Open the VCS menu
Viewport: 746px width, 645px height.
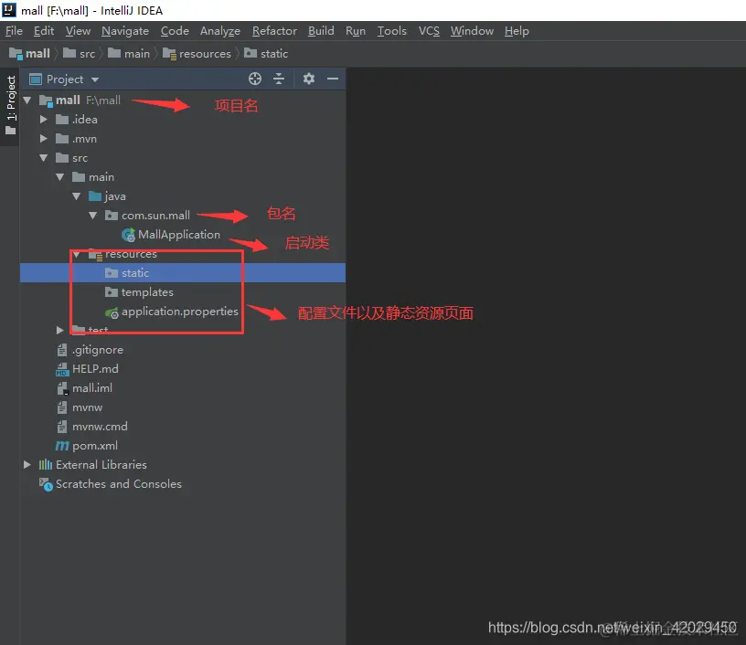pyautogui.click(x=429, y=31)
